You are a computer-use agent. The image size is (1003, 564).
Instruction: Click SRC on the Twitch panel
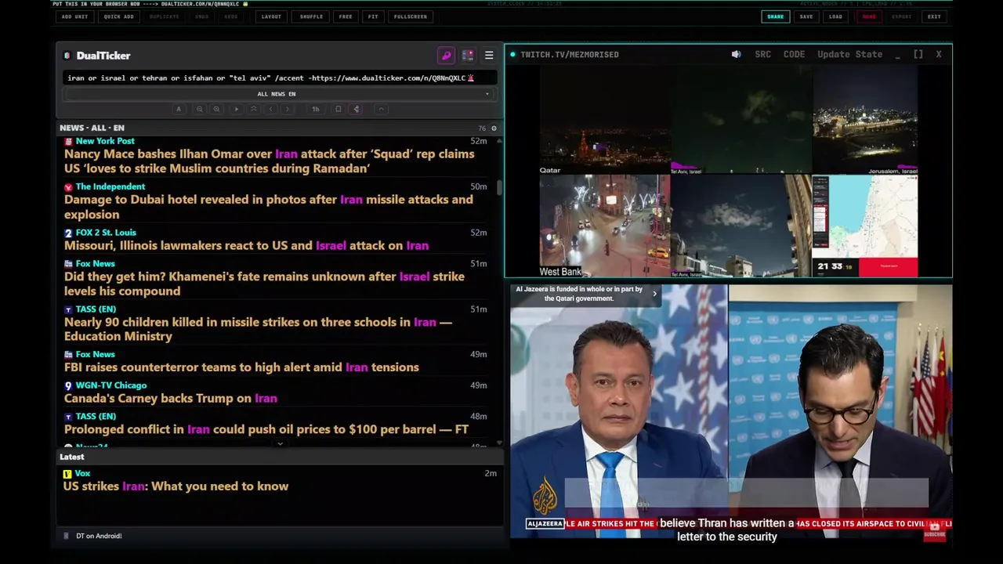[x=762, y=54]
